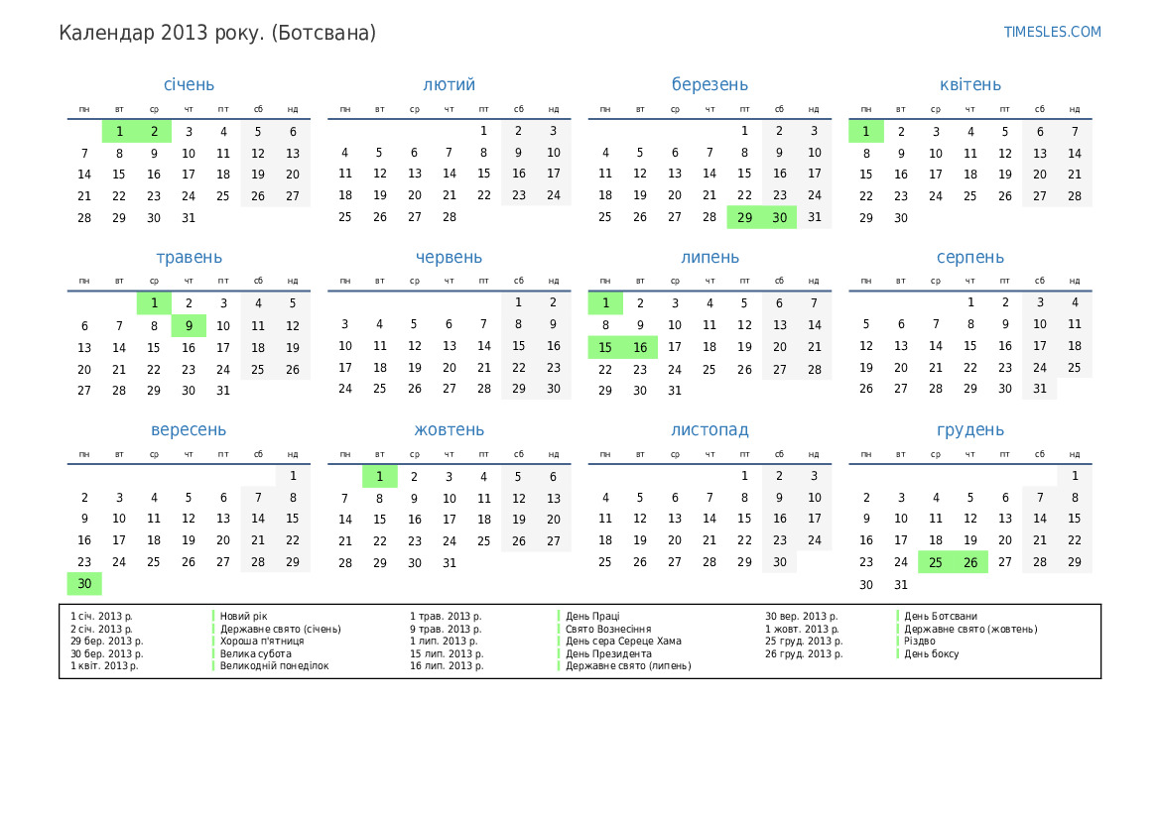Click the legend date '1 жовт. 2013 р.'
Image resolution: width=1160 pixels, height=820 pixels.
(x=802, y=630)
